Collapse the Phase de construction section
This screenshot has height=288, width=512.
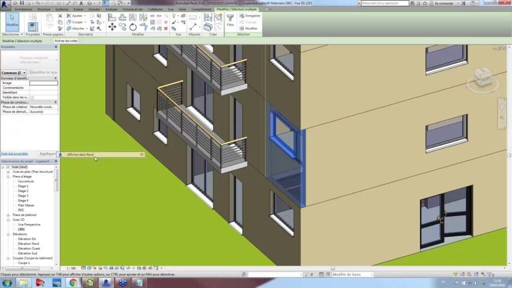pyautogui.click(x=55, y=102)
